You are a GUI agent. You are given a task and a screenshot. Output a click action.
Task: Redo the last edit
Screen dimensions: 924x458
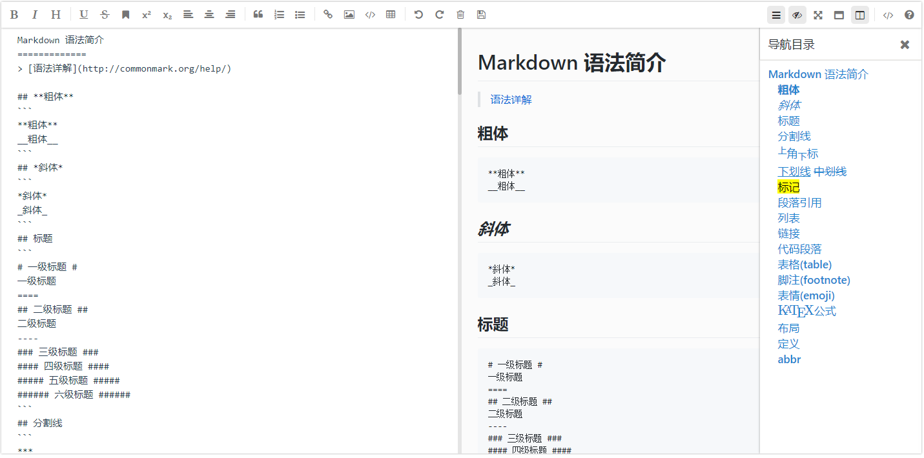440,15
